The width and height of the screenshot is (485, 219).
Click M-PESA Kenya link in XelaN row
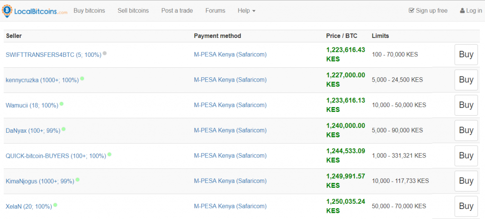click(x=230, y=206)
